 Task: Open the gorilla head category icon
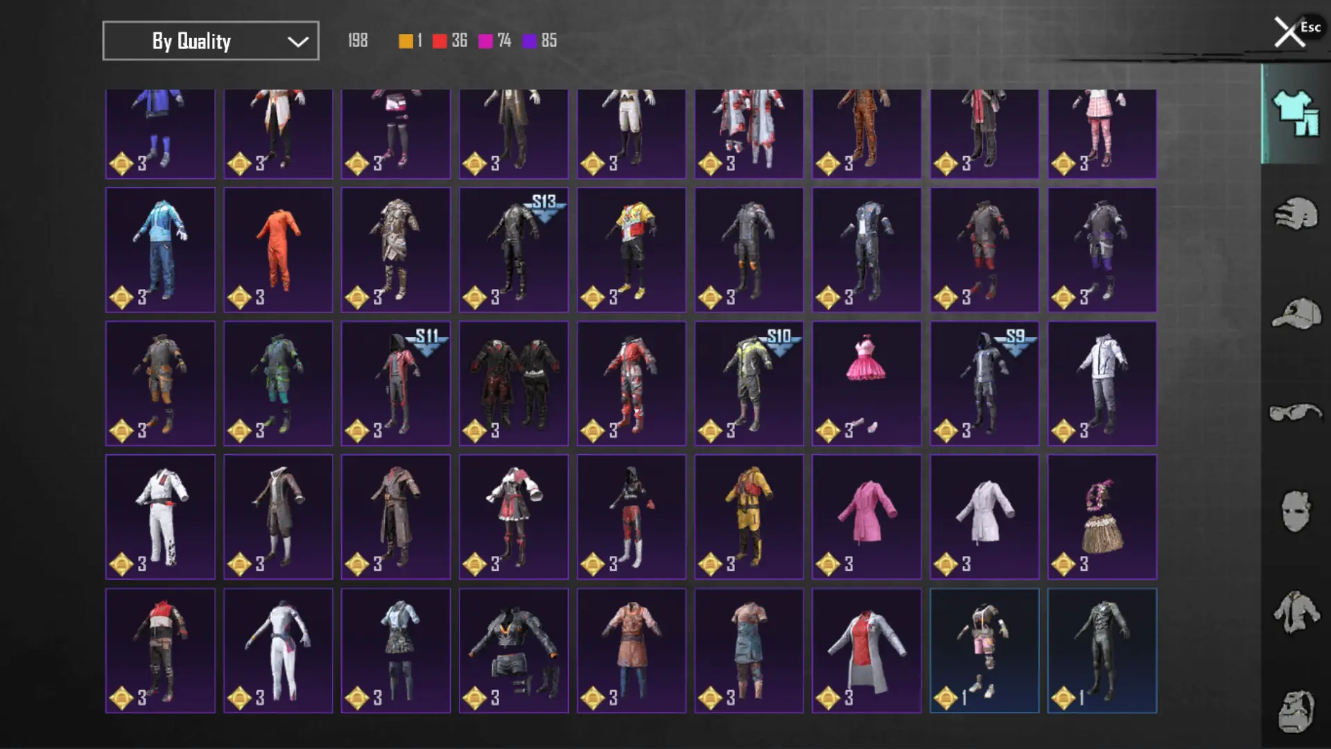(1295, 711)
